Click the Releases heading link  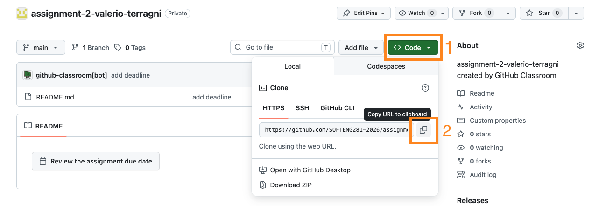click(x=472, y=200)
